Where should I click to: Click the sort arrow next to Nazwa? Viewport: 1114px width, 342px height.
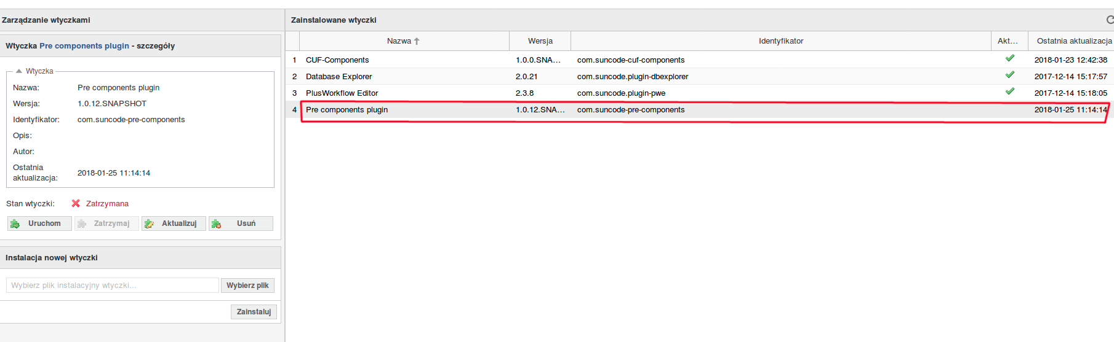[417, 41]
